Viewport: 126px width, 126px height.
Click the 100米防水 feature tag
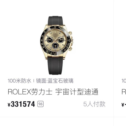click(x=20, y=81)
